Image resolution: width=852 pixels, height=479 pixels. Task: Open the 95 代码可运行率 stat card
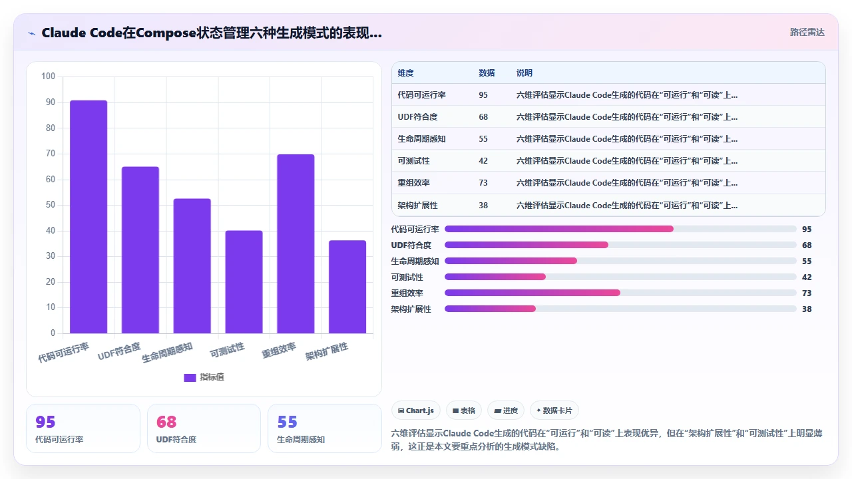[x=83, y=428]
